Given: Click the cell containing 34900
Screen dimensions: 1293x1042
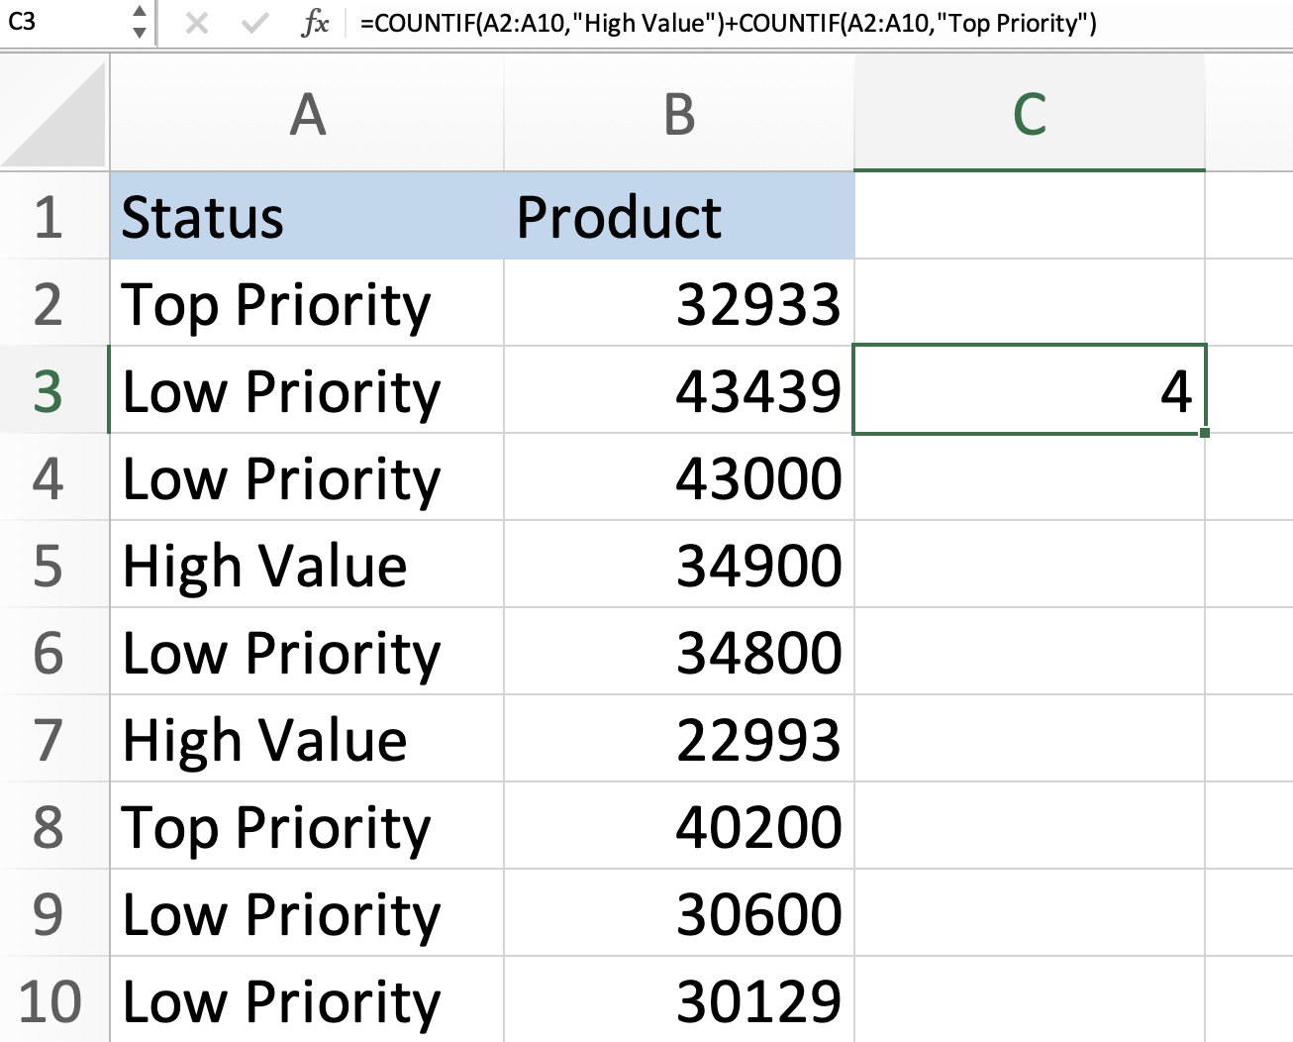Looking at the screenshot, I should 679,565.
